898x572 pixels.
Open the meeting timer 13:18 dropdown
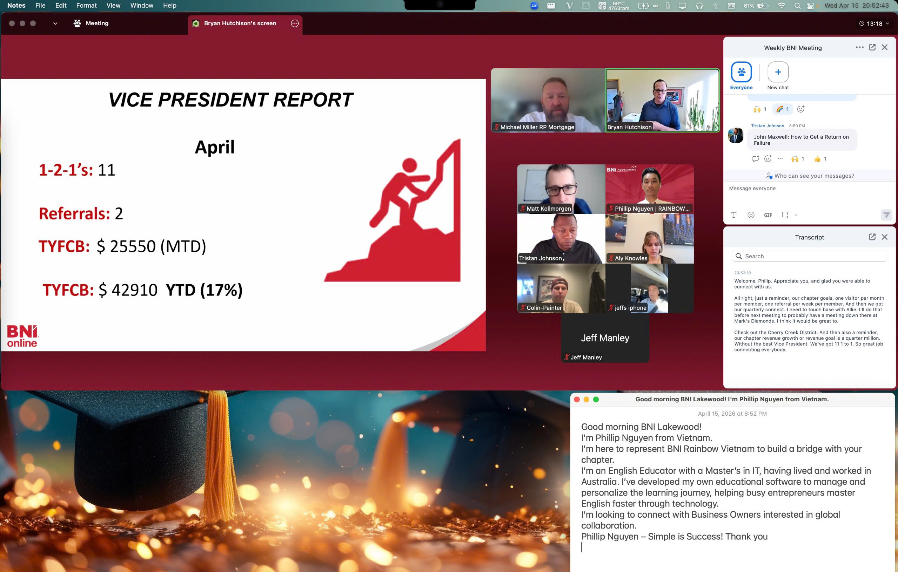[x=874, y=23]
